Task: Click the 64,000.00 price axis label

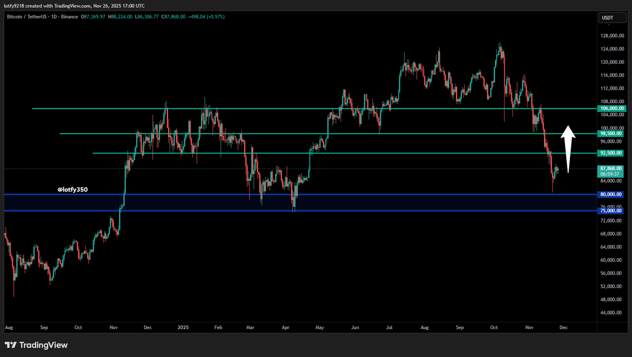Action: pyautogui.click(x=611, y=247)
